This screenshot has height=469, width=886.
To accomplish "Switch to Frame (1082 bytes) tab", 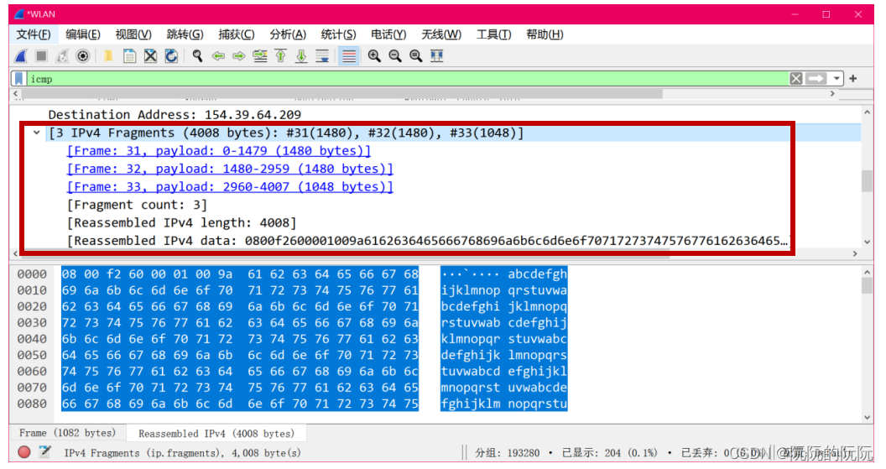I will click(x=67, y=433).
